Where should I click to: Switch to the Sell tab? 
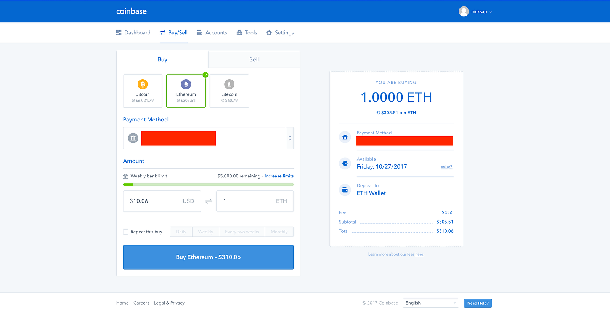pos(254,59)
